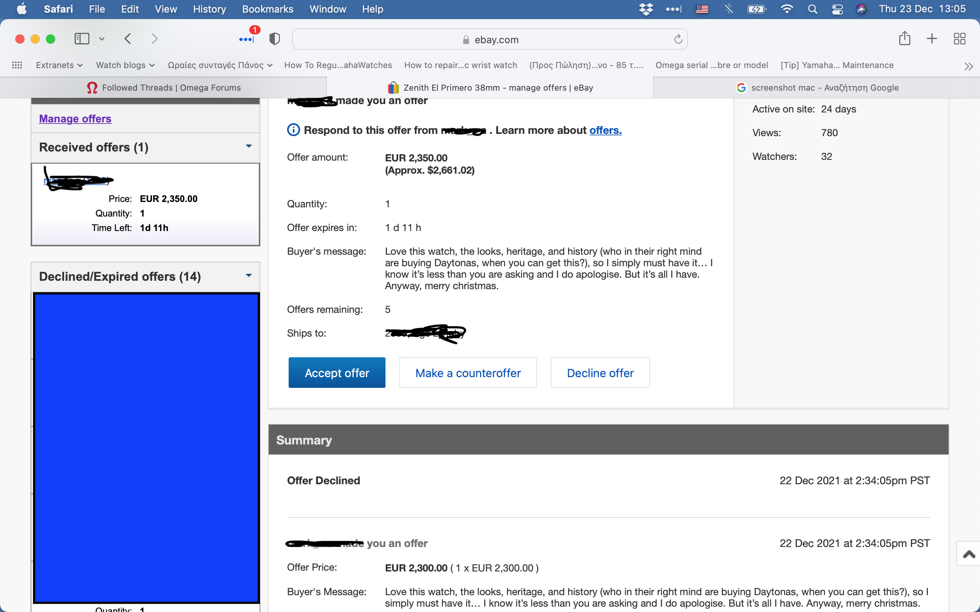Screen dimensions: 980x612
Task: Collapse the Declined/Expired offers section
Action: point(249,276)
